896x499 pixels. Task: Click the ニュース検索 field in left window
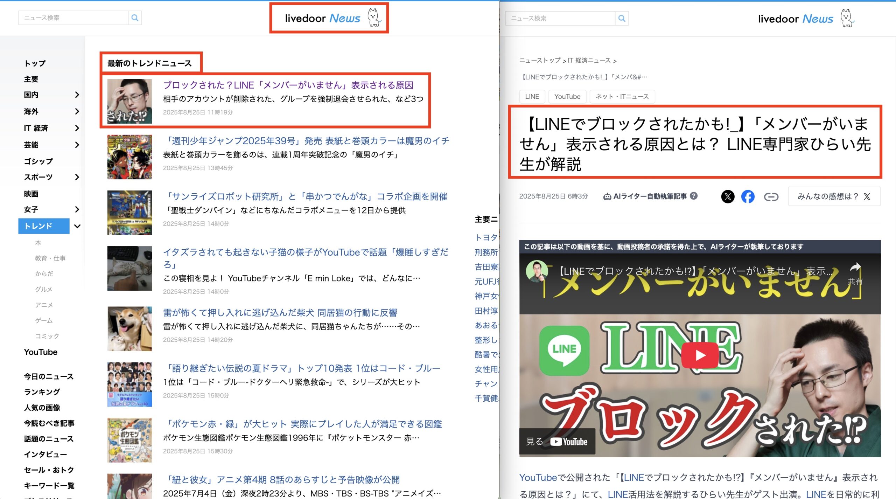click(73, 18)
